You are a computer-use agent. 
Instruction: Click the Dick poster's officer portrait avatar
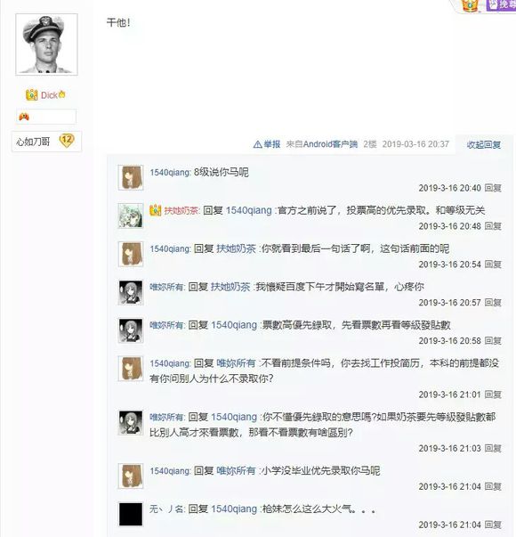pos(46,45)
